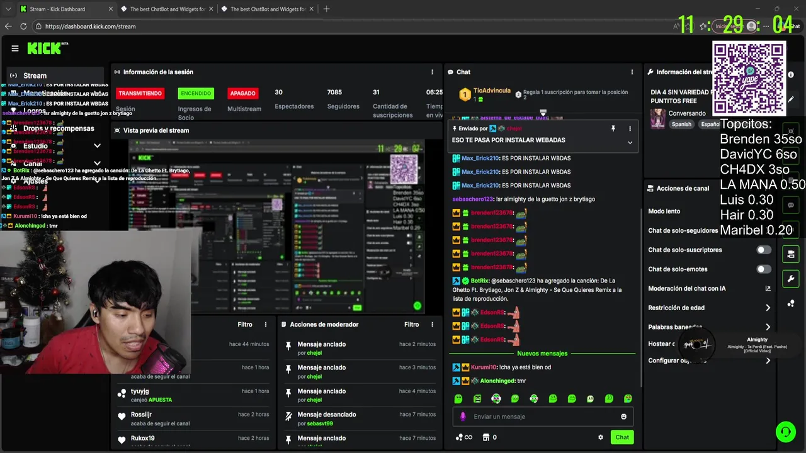
Task: Toggle Chat de solo-emotes switch
Action: [764, 269]
